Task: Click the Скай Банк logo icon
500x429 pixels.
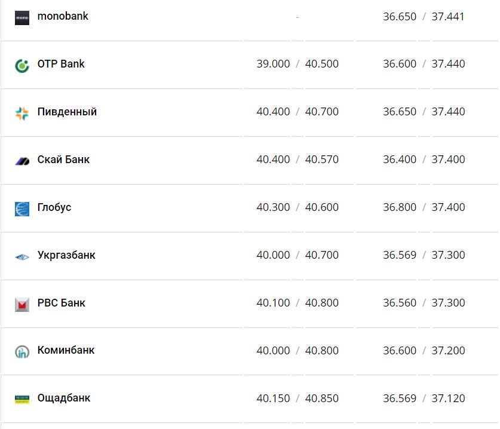Action: coord(22,161)
